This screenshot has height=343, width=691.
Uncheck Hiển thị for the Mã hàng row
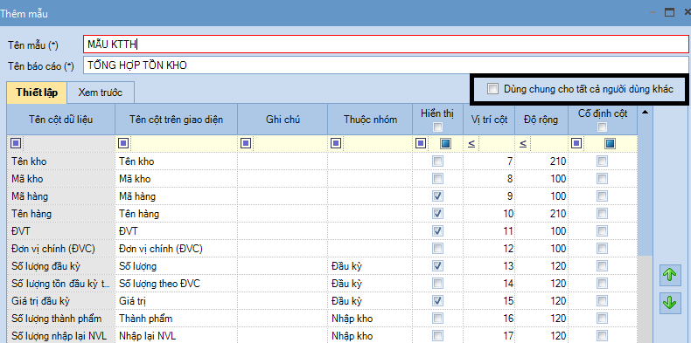pyautogui.click(x=437, y=196)
